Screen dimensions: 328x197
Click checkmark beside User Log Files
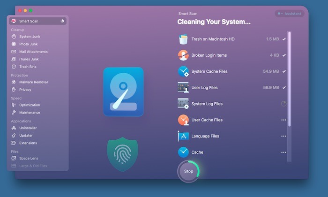pyautogui.click(x=284, y=88)
